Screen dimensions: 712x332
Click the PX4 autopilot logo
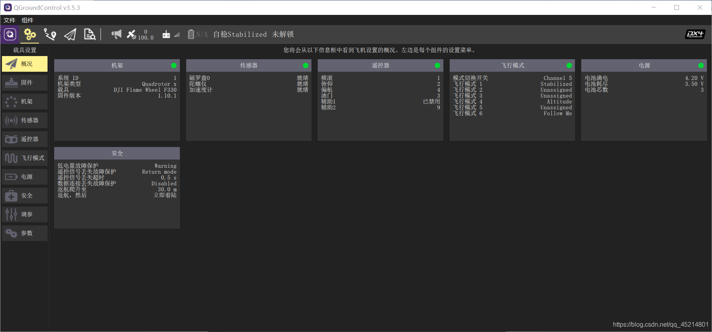pyautogui.click(x=695, y=34)
